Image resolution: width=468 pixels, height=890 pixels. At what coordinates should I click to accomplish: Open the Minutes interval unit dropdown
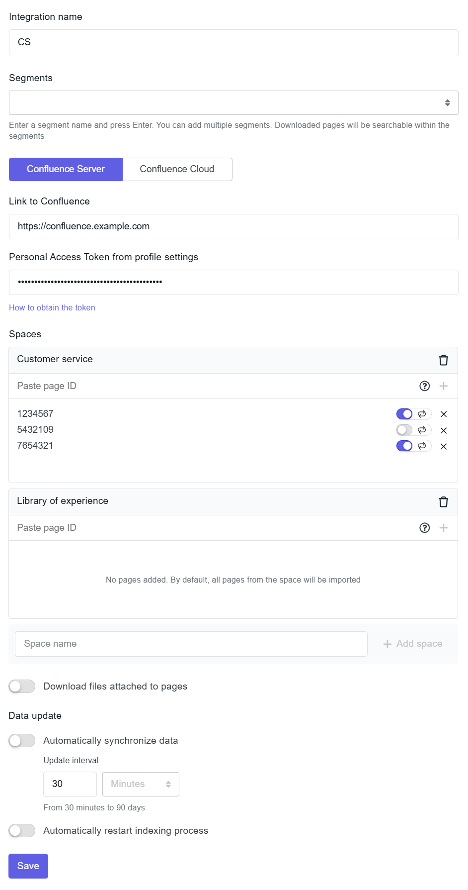[x=141, y=784]
